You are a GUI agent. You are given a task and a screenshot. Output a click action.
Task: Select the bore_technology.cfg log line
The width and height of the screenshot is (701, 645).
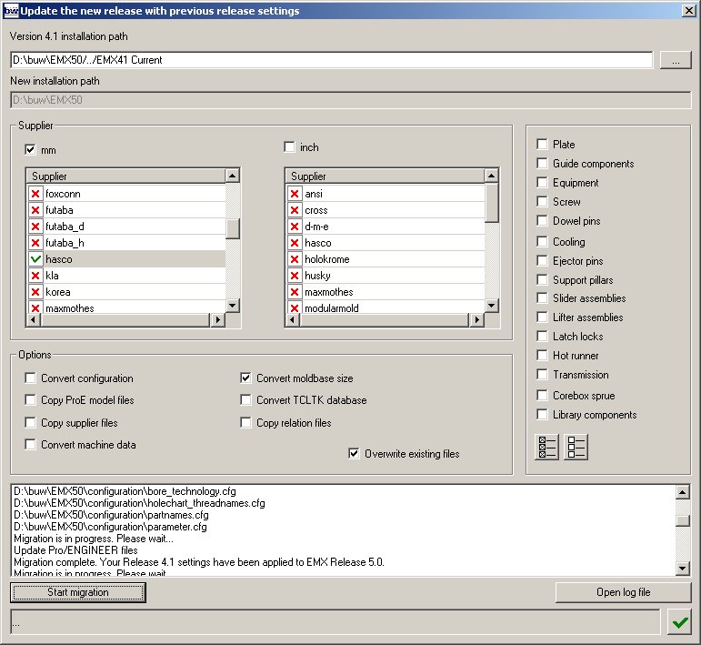[x=125, y=491]
